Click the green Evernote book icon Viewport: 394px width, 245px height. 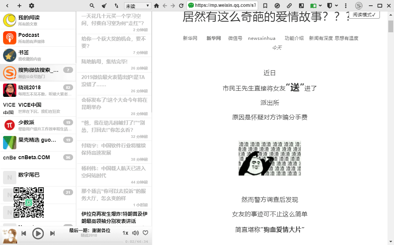coord(313,6)
